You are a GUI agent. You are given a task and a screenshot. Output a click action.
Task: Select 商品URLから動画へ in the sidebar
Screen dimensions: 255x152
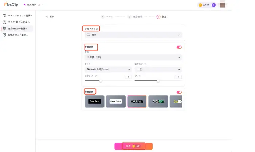(x=19, y=29)
